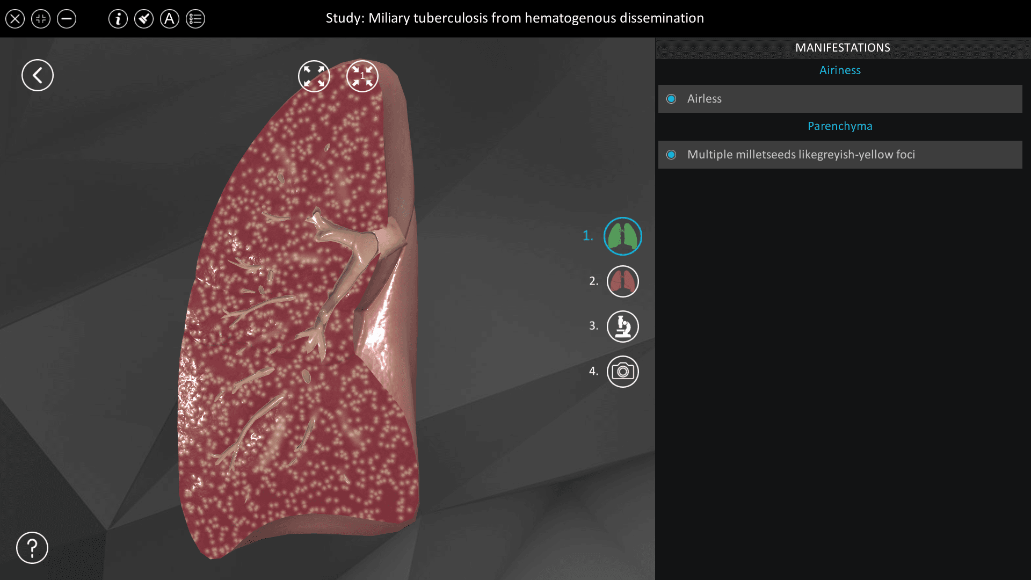Expand the 3D view to fullscreen
Screen dimensions: 1031x580
click(314, 76)
